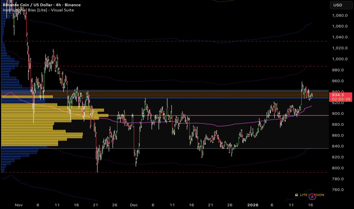Click the 1,000.0 level on price scale

coord(339,59)
